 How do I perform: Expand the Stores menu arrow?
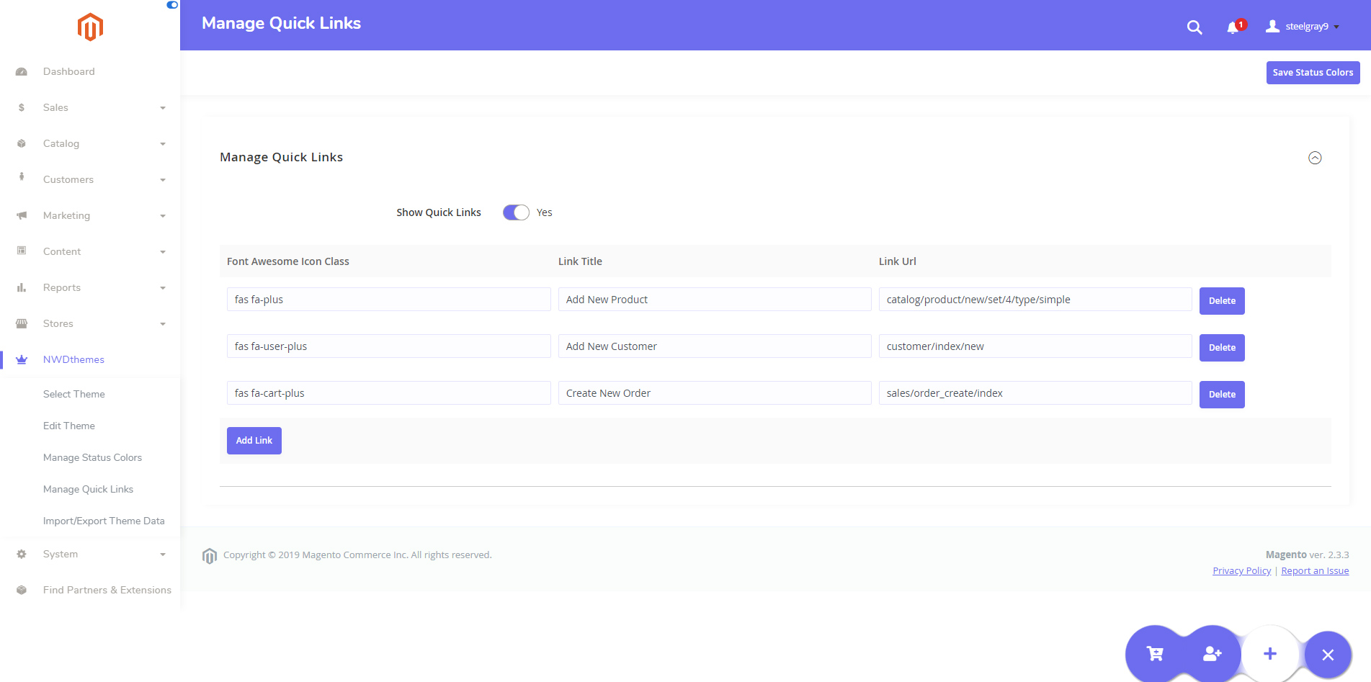click(x=163, y=324)
